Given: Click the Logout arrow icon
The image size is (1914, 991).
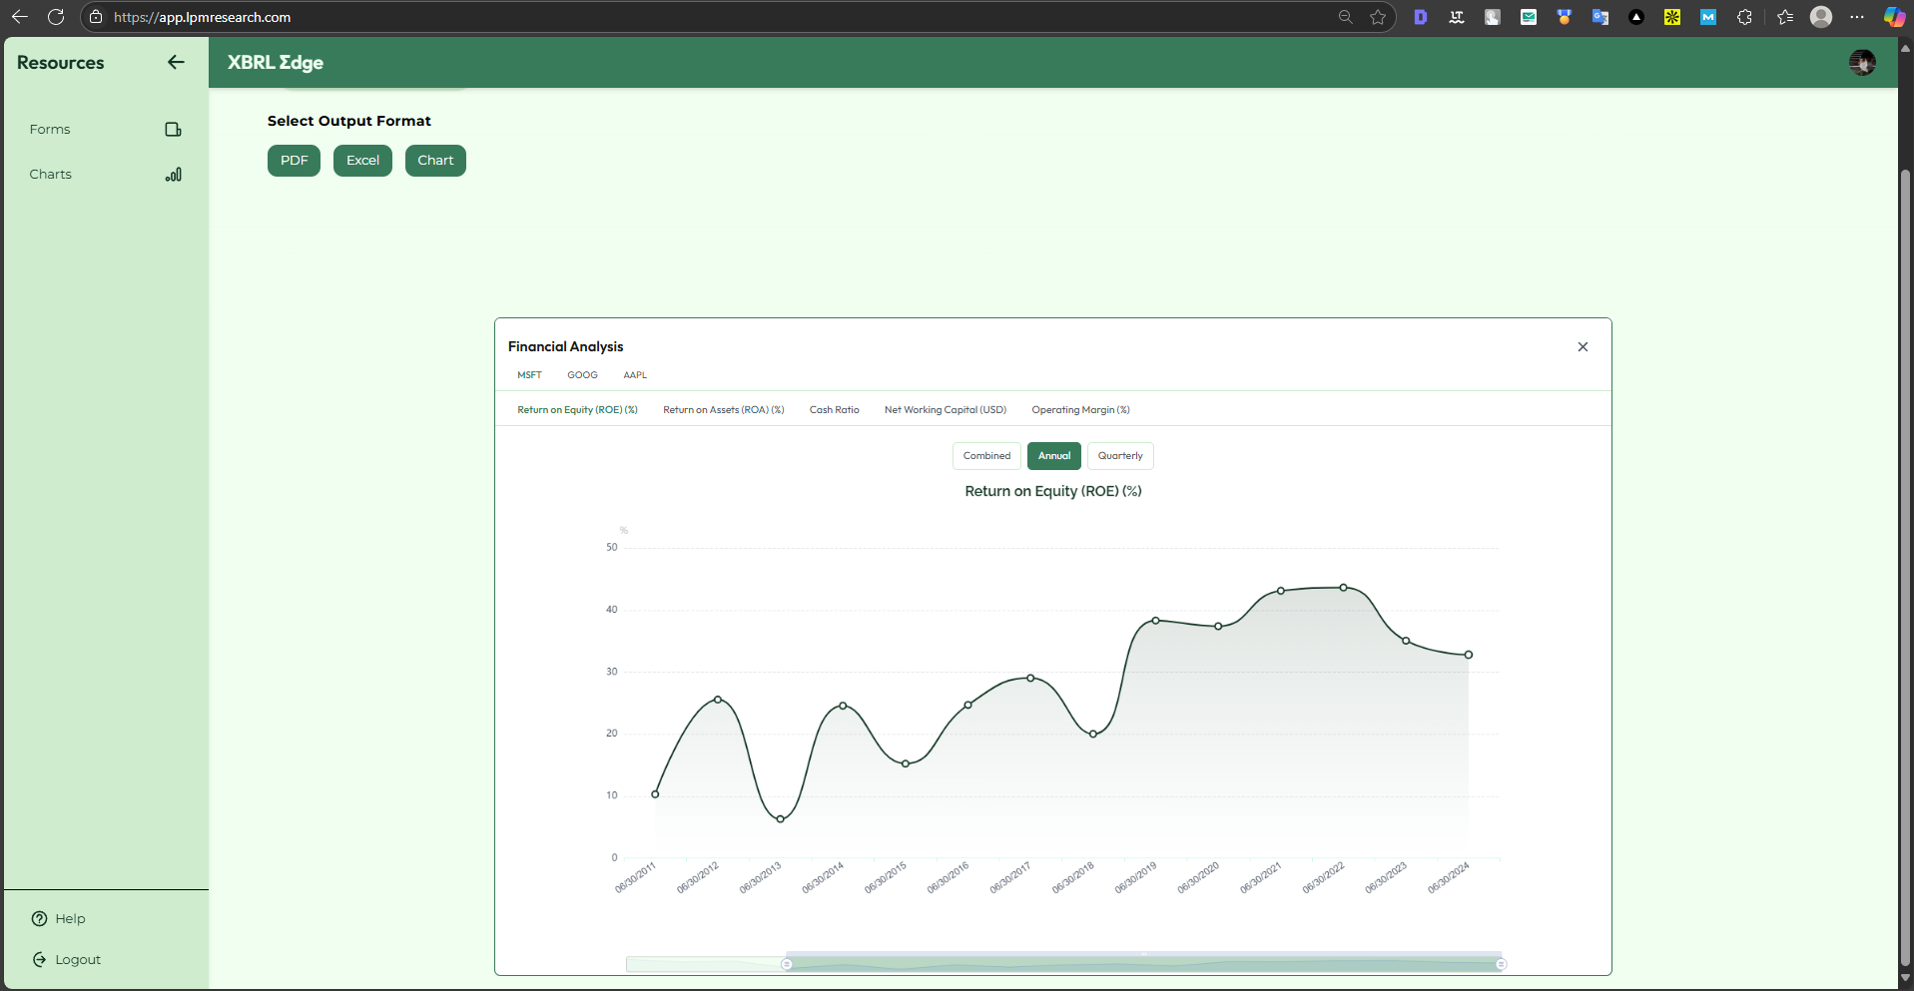Looking at the screenshot, I should [x=39, y=960].
